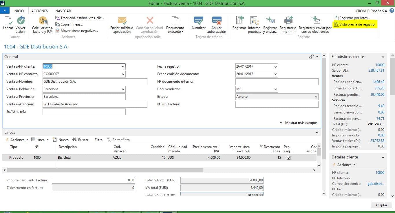Collapse the General section
This screenshot has height=213, width=395.
(317, 57)
